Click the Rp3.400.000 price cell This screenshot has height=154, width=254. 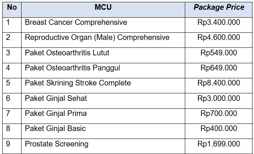[219, 25]
